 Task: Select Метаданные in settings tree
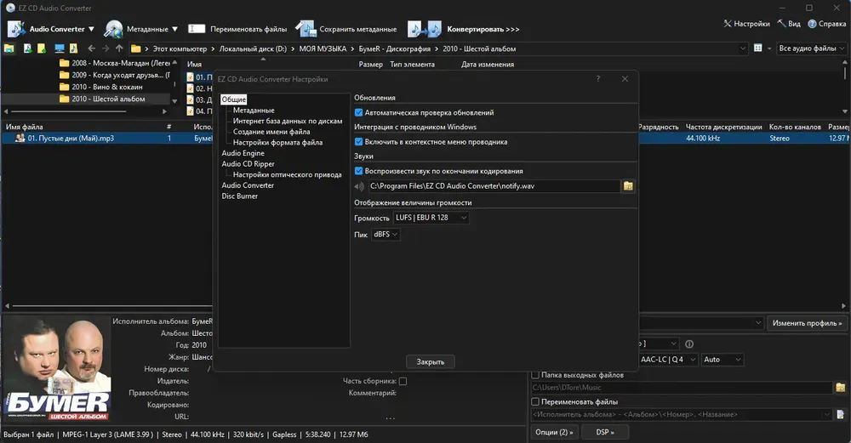pyautogui.click(x=254, y=111)
